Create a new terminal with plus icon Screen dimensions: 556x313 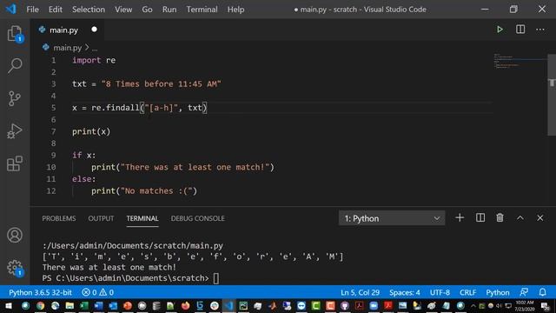(460, 218)
